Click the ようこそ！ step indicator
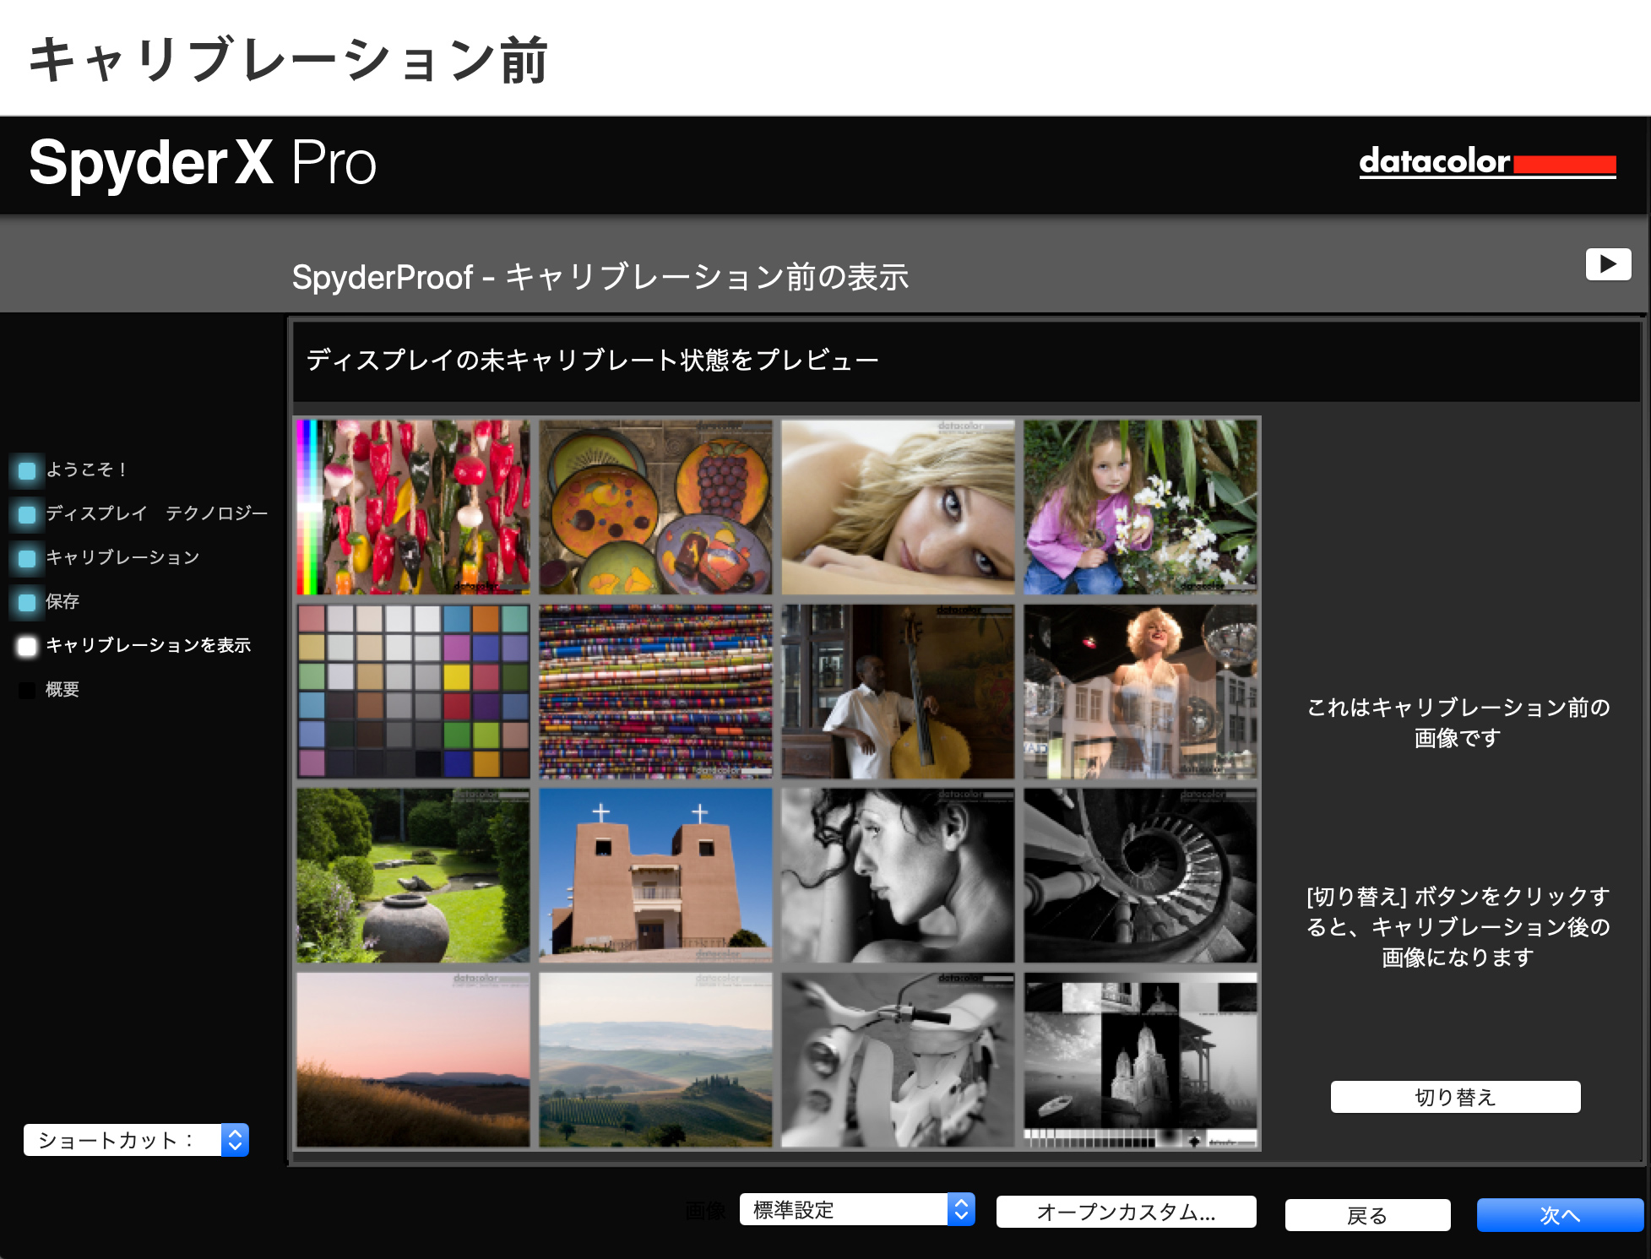Image resolution: width=1651 pixels, height=1259 pixels. [x=27, y=470]
